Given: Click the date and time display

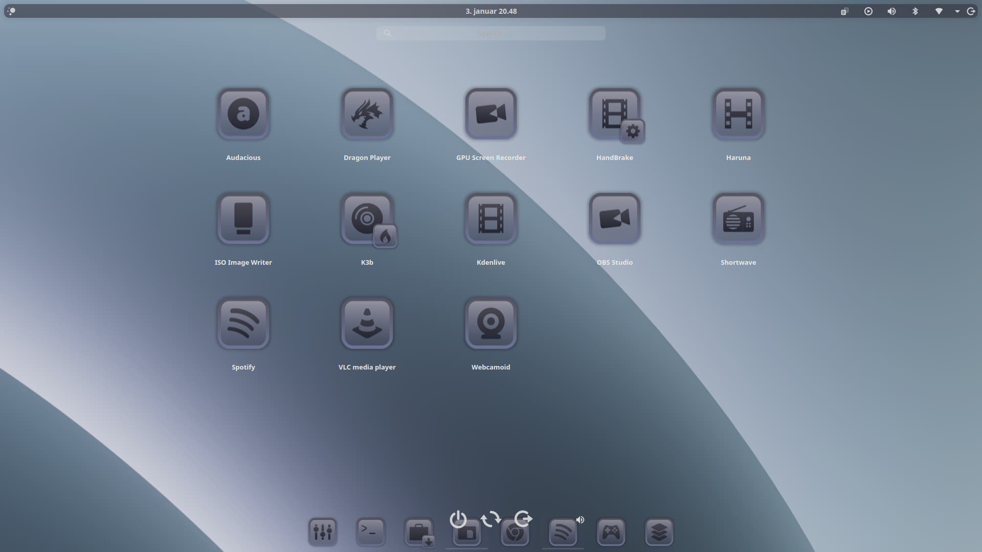Looking at the screenshot, I should (490, 11).
